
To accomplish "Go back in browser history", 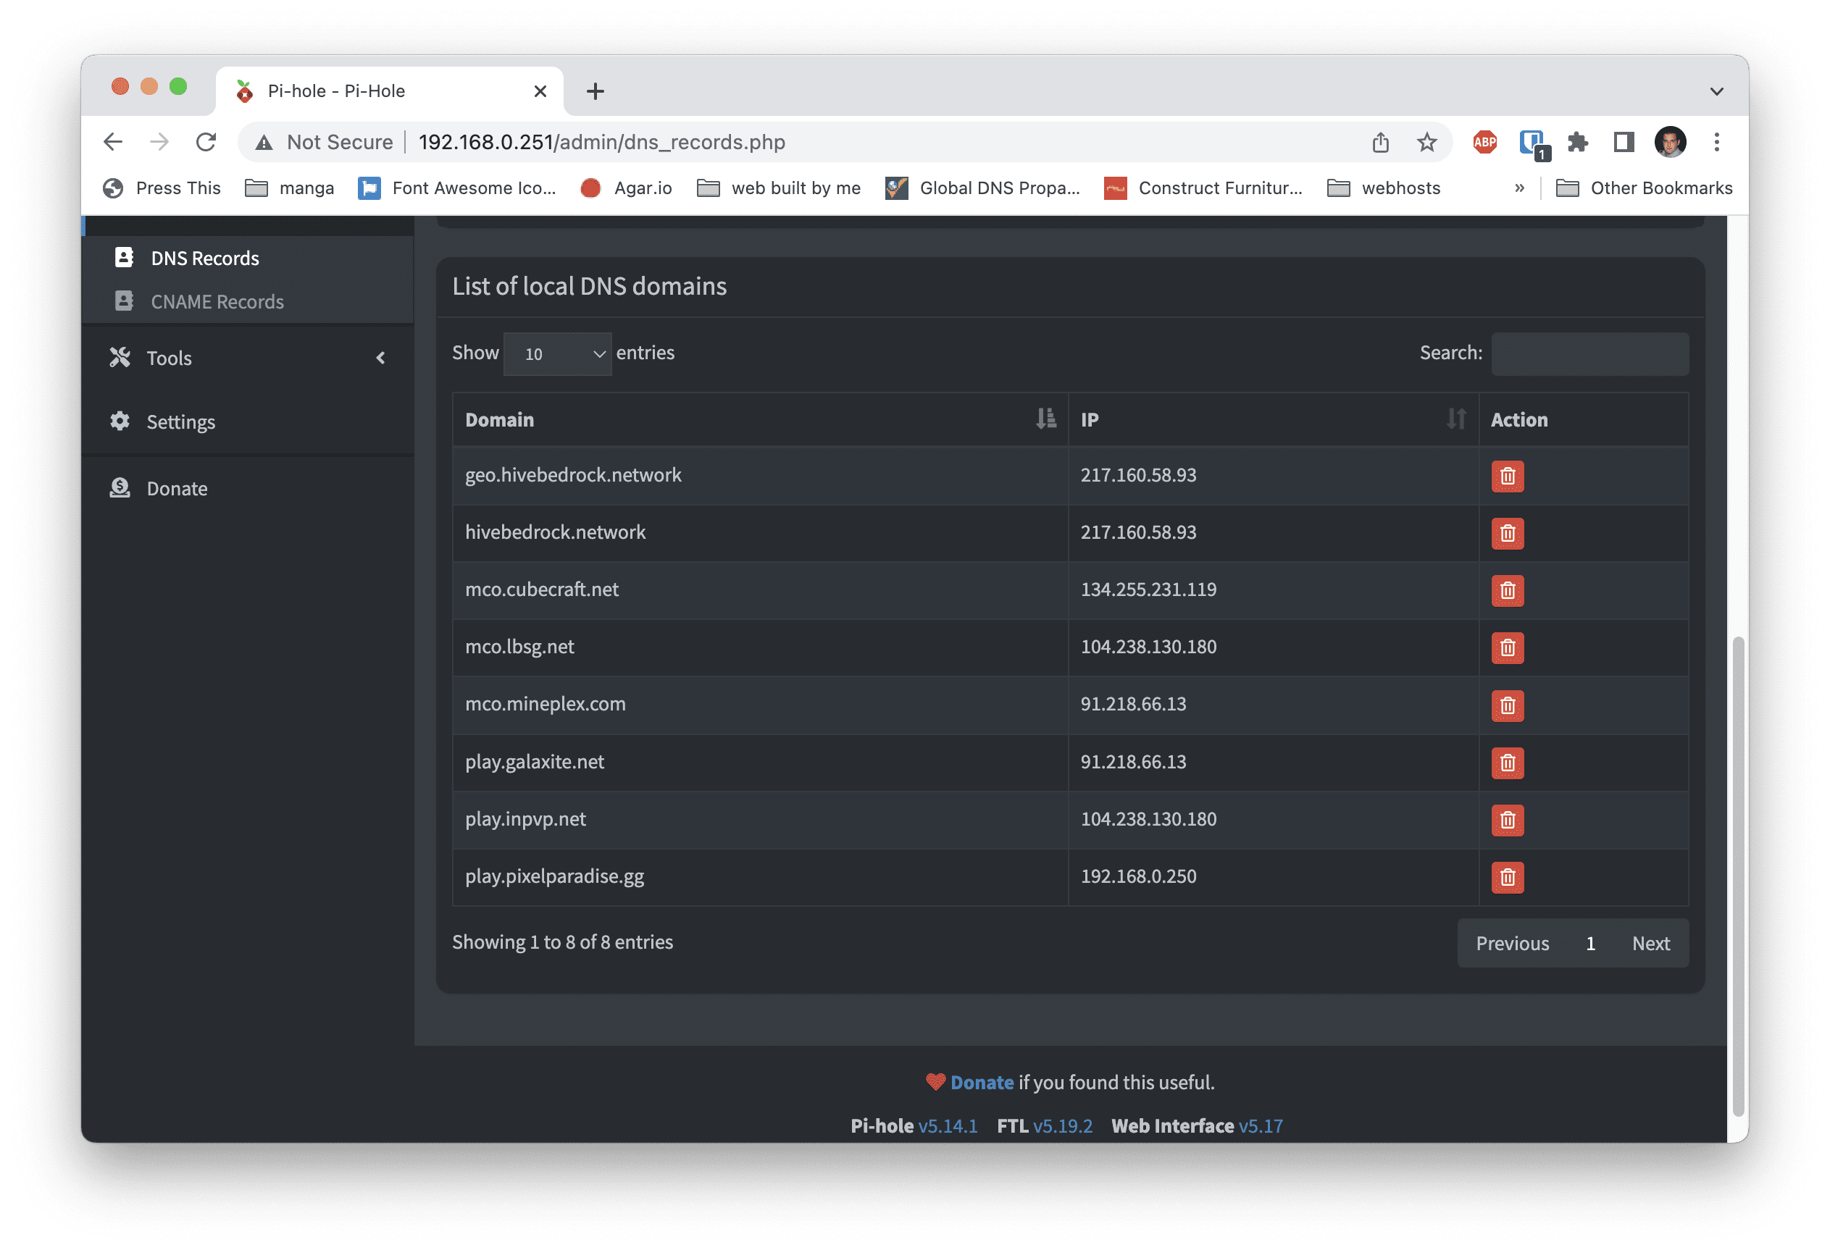I will [x=114, y=143].
